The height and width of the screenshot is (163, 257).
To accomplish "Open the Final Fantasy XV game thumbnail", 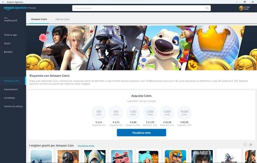I will 202,156.
